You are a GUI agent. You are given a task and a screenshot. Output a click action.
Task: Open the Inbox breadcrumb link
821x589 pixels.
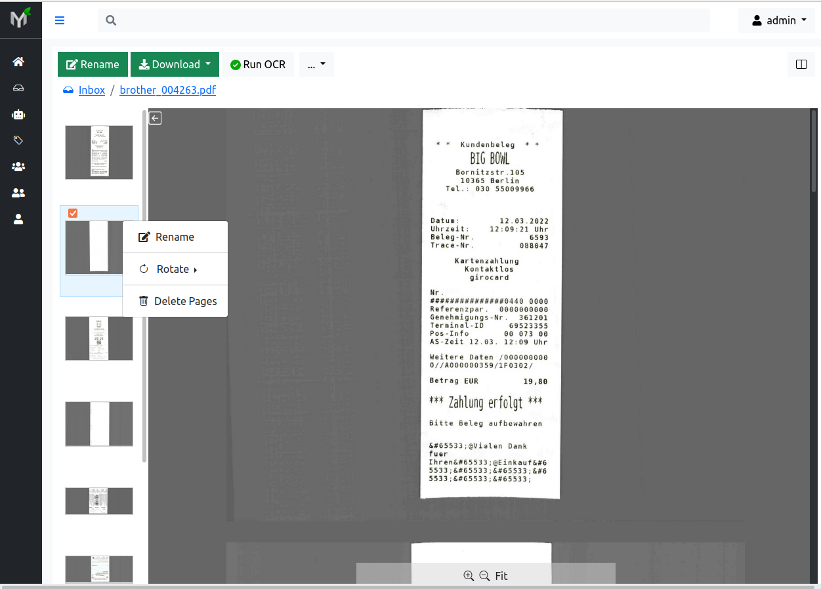pos(92,90)
